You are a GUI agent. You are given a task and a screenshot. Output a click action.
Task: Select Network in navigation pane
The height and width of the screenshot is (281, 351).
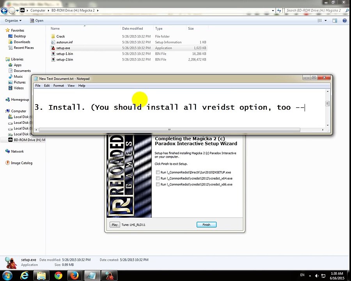coord(17,151)
